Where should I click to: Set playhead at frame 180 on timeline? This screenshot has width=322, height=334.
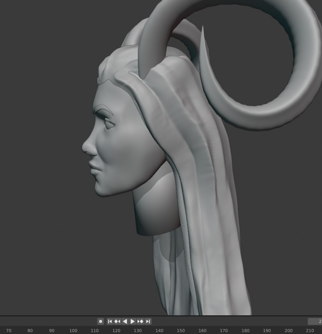coord(246,331)
